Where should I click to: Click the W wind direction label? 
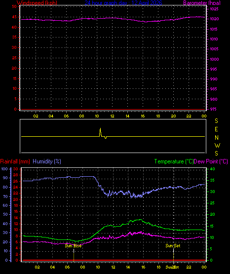217,145
